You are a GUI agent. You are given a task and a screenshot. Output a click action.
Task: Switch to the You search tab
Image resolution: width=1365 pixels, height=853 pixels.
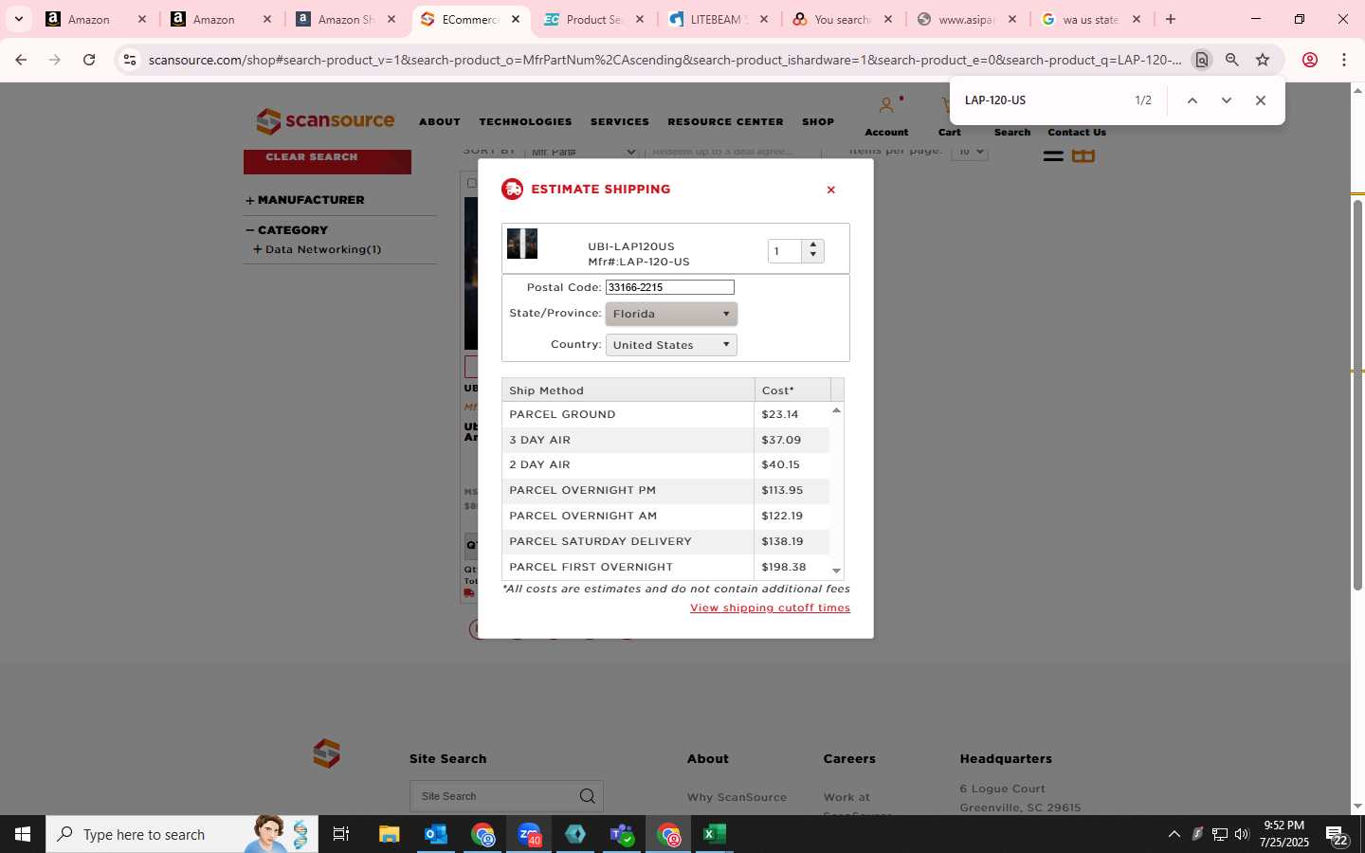click(843, 19)
